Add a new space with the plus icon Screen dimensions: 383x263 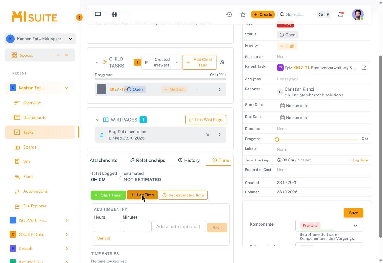pyautogui.click(x=52, y=55)
